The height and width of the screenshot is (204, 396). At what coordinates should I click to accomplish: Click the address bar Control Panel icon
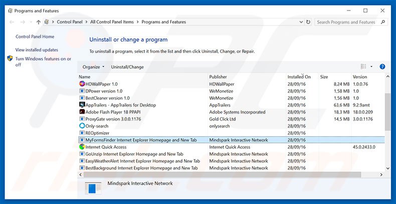click(x=47, y=22)
